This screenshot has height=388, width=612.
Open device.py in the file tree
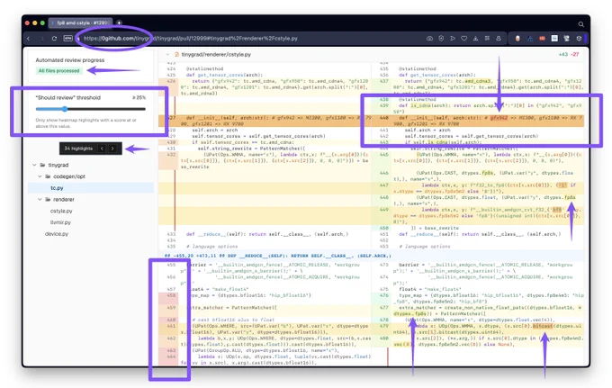(57, 234)
